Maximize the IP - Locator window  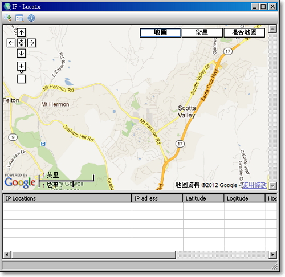263,7
